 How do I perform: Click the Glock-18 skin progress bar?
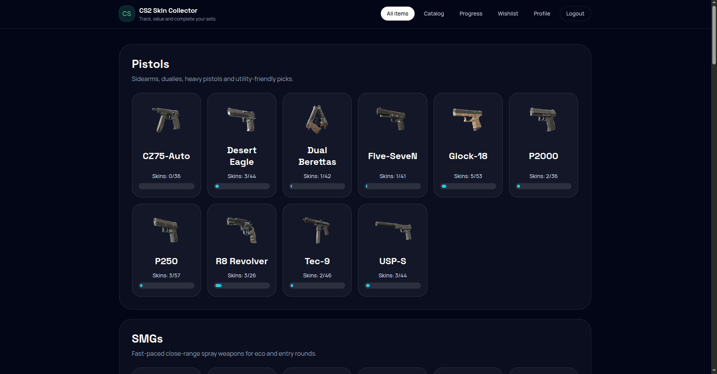click(x=468, y=186)
